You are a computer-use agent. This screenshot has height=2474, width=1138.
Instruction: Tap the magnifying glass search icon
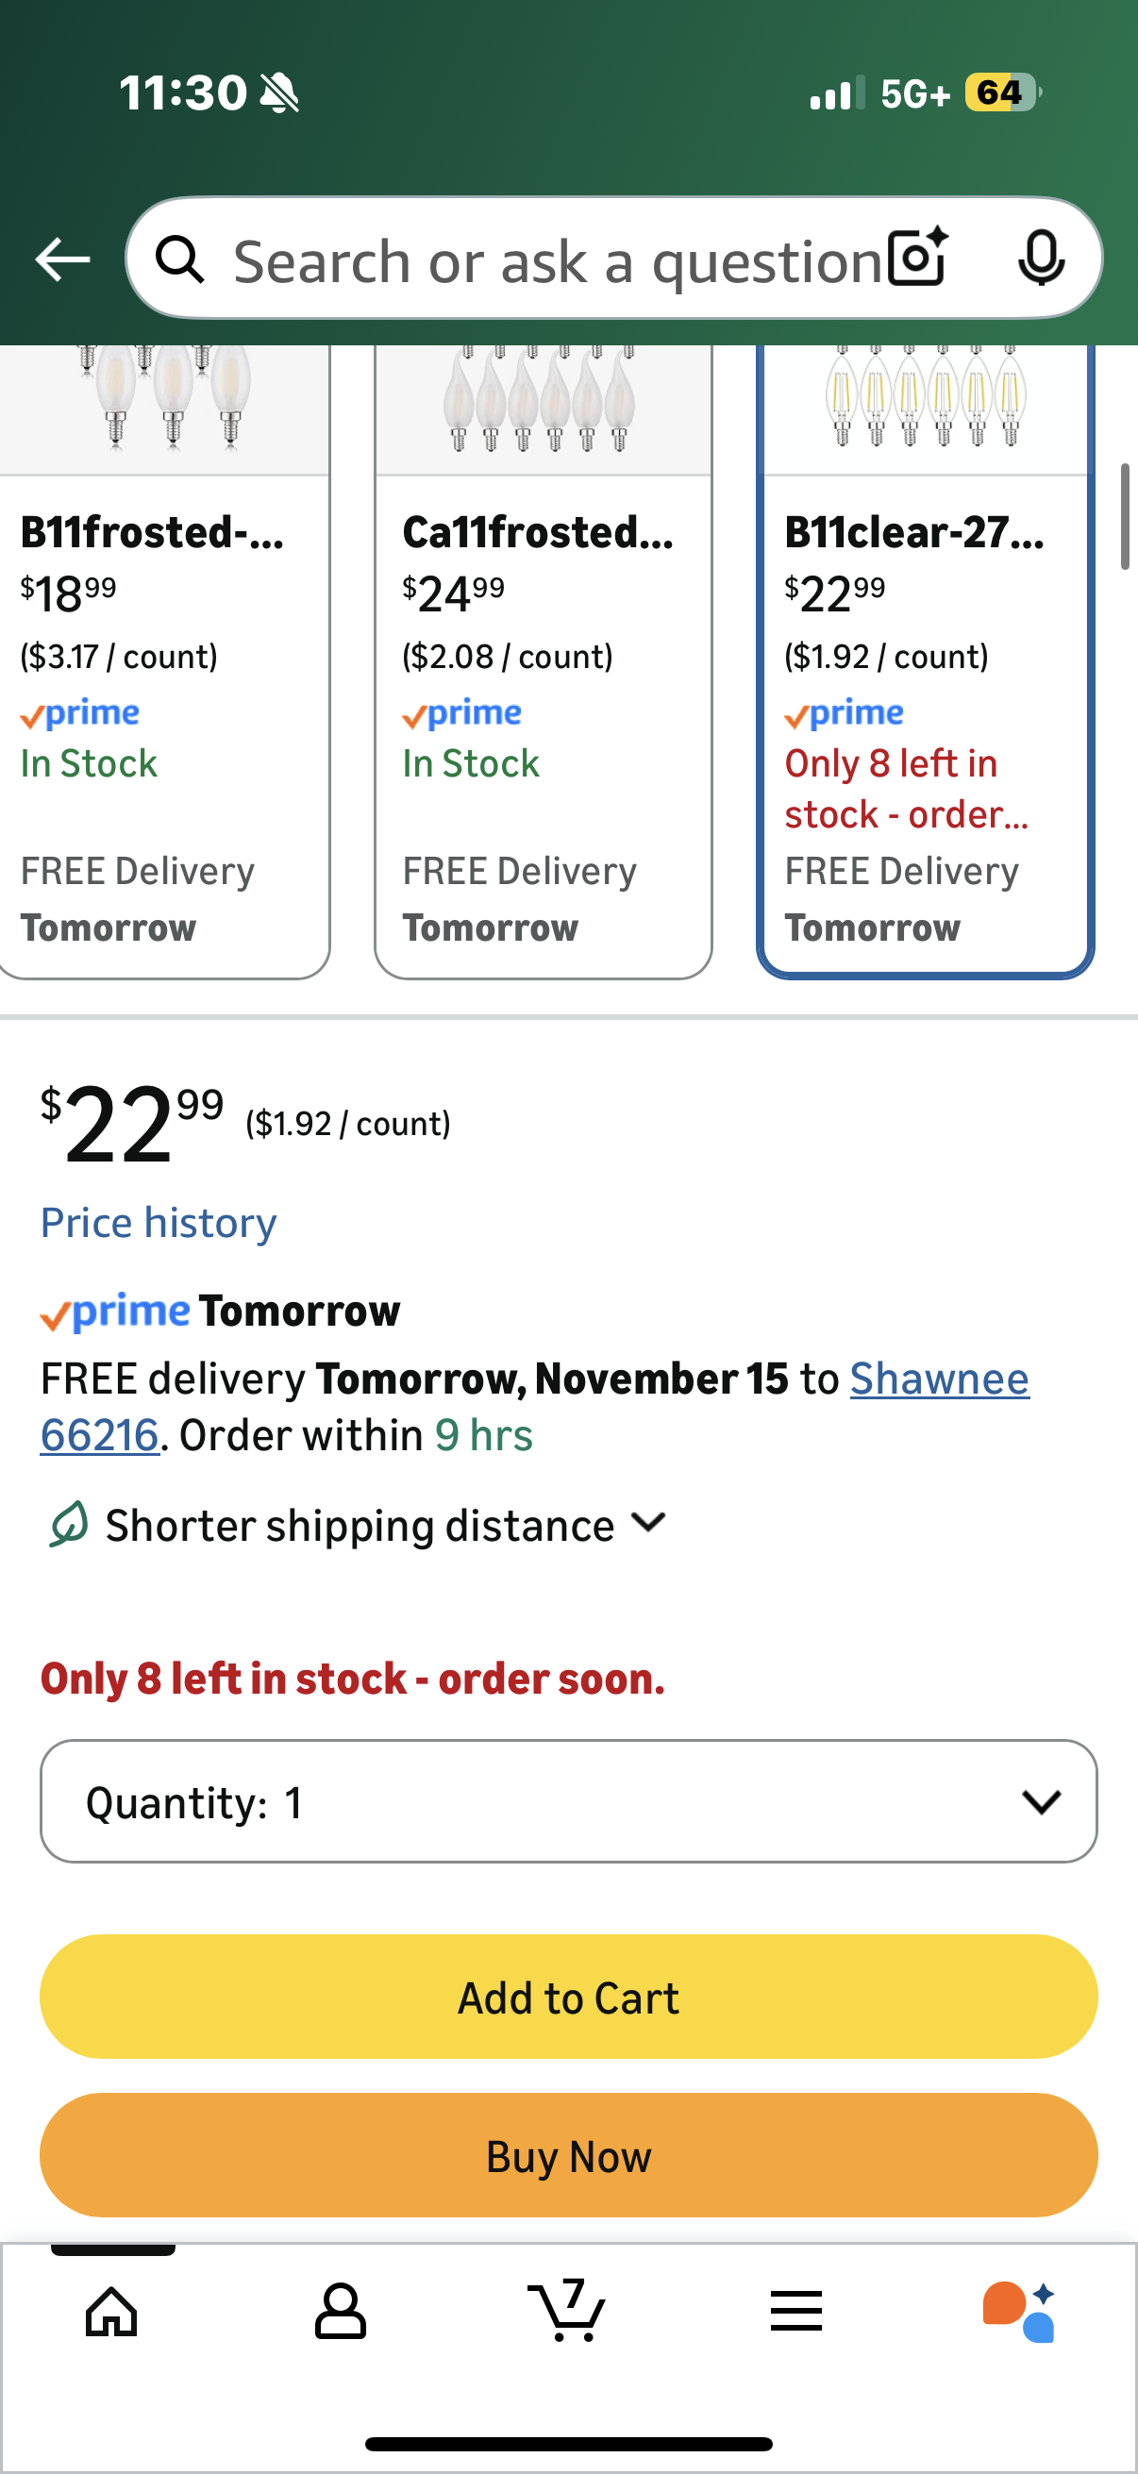pos(180,259)
